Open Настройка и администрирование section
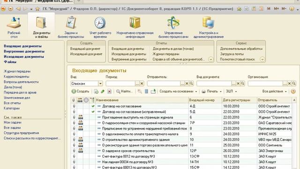The width and height of the screenshot is (300, 169). pos(209,27)
